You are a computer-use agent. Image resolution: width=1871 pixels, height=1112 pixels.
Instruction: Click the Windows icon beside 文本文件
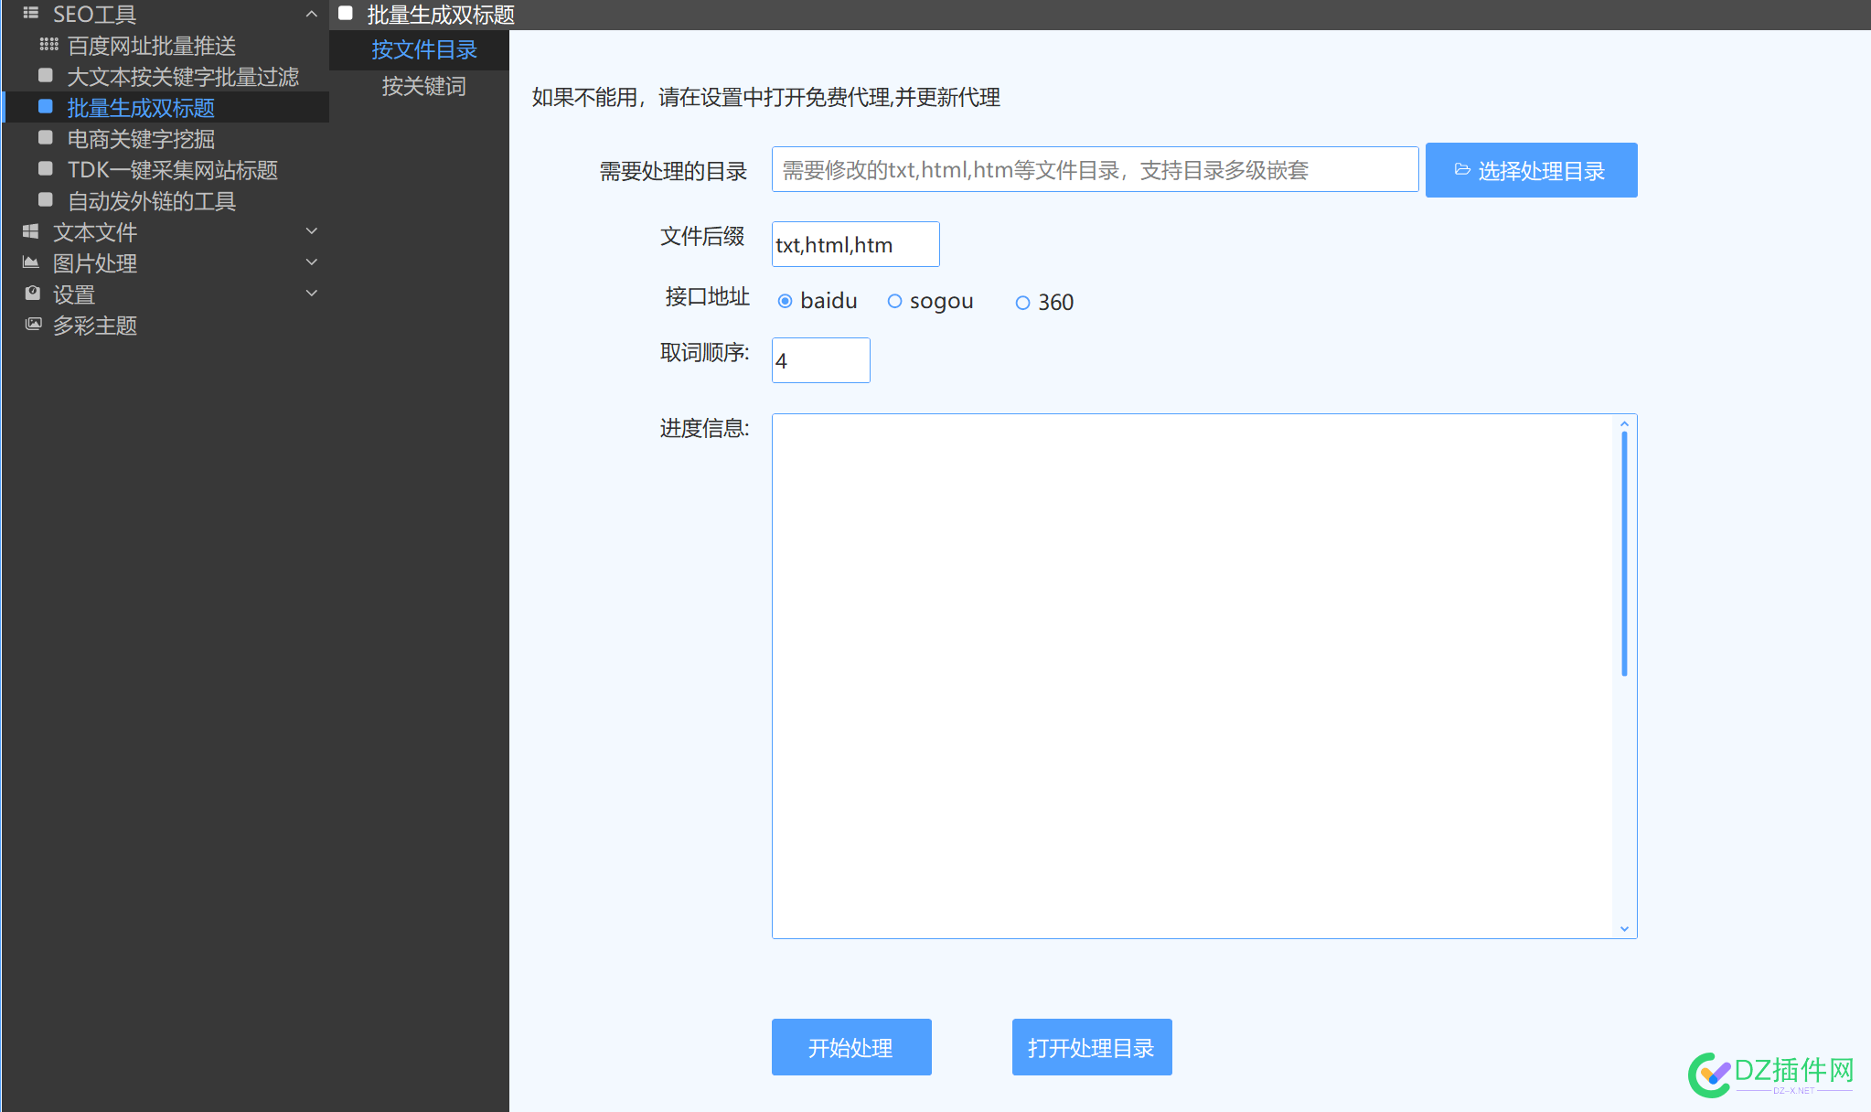pos(31,231)
